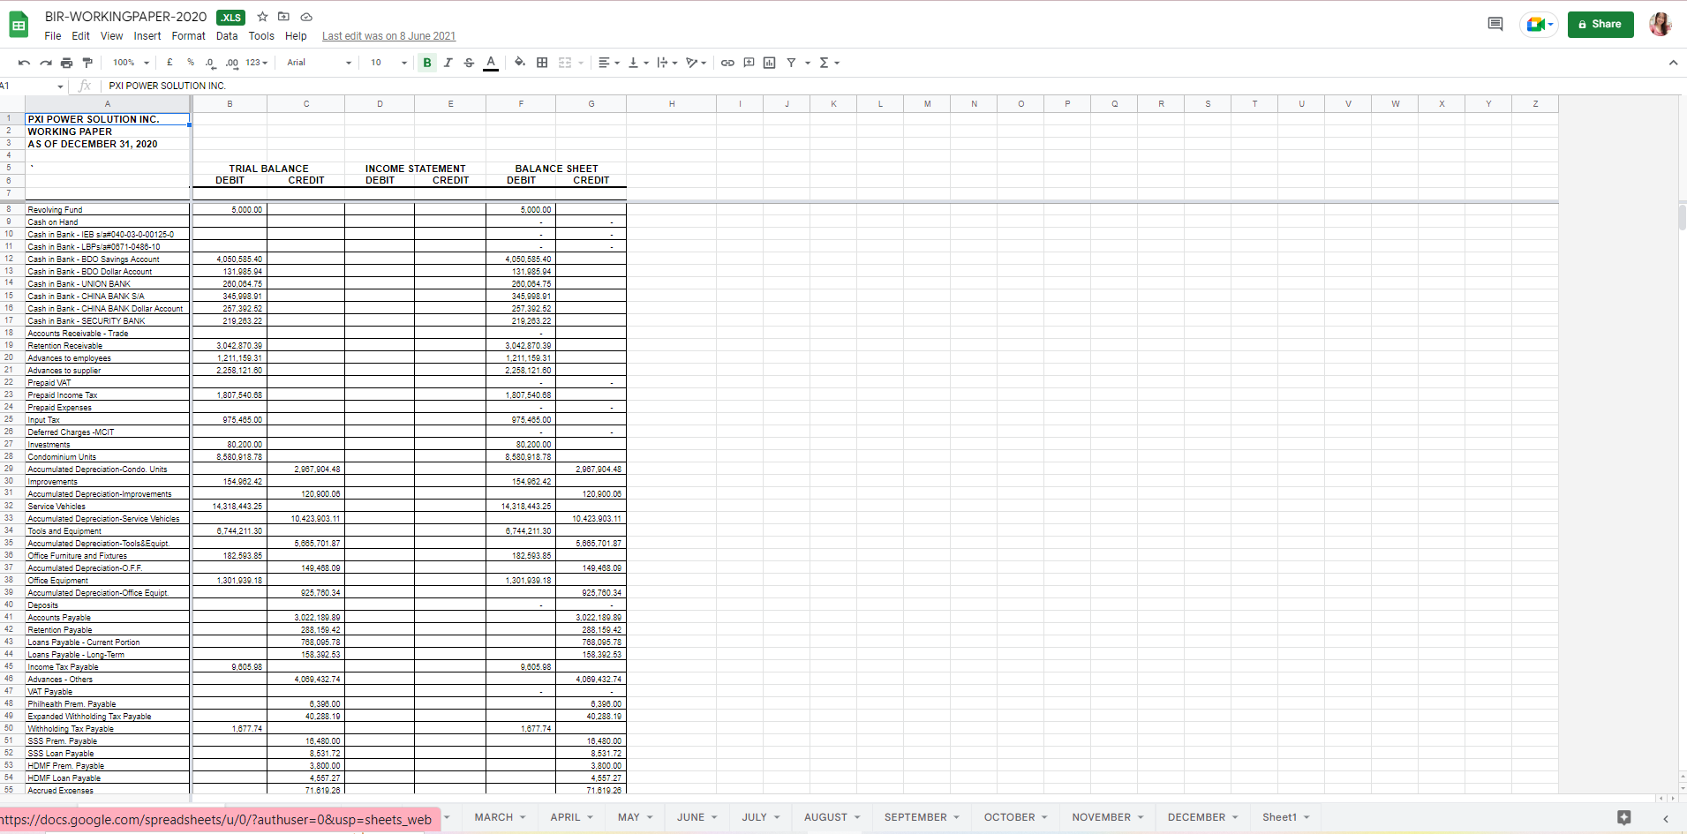The width and height of the screenshot is (1687, 834).
Task: Collapse side panel arrow at bottom right
Action: 1666,819
